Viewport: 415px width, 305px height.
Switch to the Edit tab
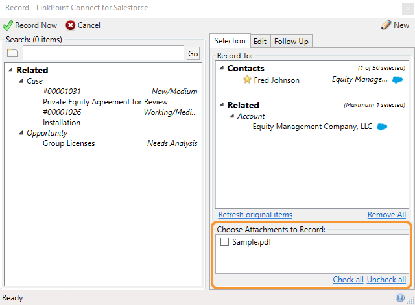[260, 41]
